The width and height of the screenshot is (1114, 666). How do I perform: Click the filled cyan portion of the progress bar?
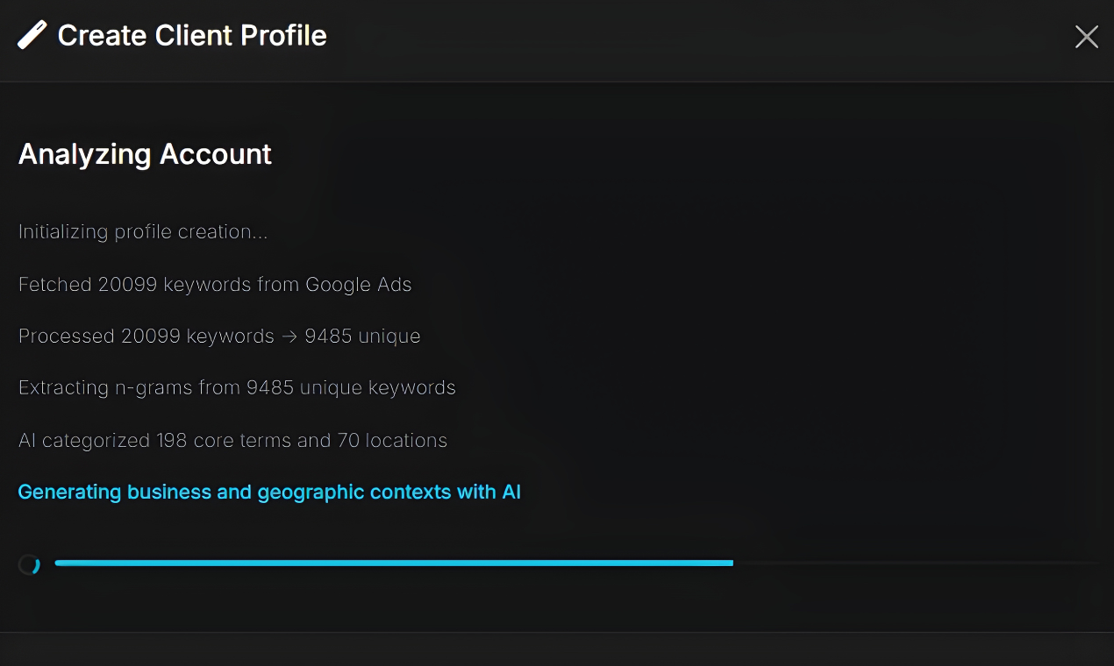coord(393,563)
